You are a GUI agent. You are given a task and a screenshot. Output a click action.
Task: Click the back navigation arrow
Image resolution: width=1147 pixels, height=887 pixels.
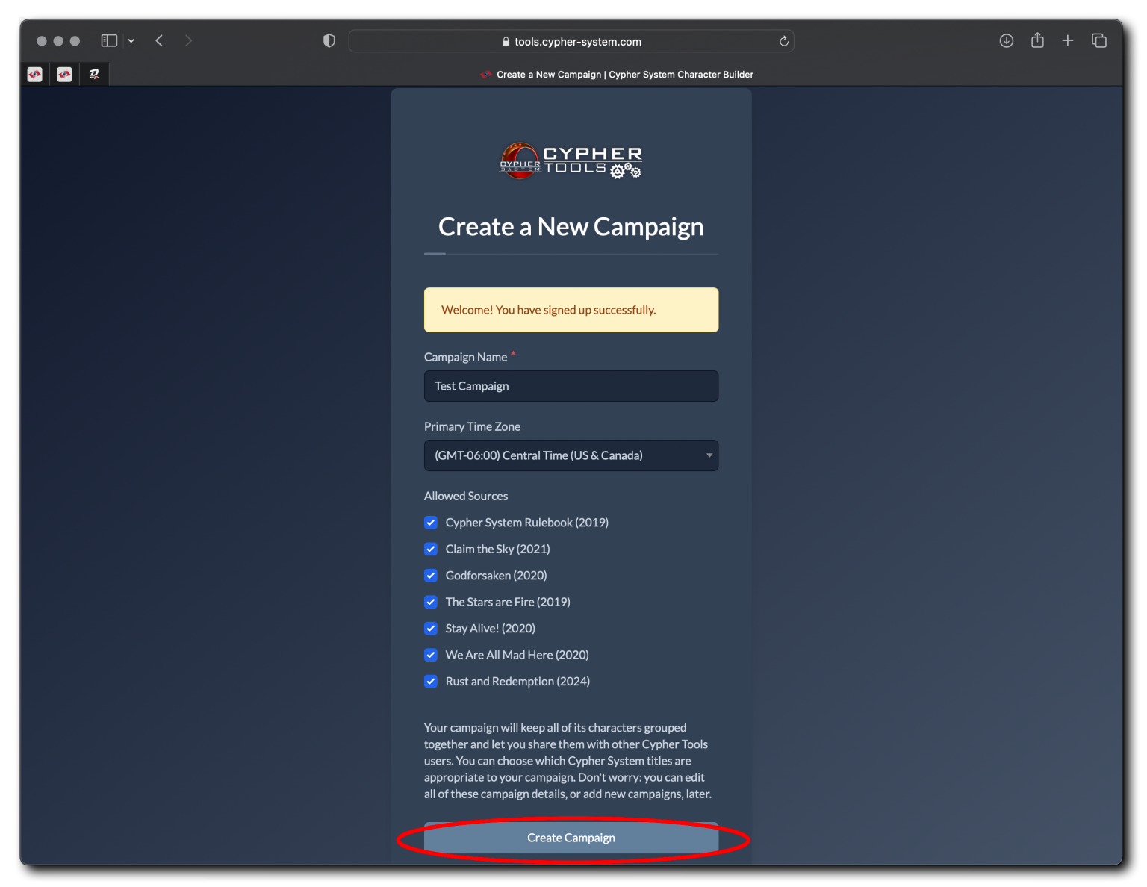tap(159, 41)
